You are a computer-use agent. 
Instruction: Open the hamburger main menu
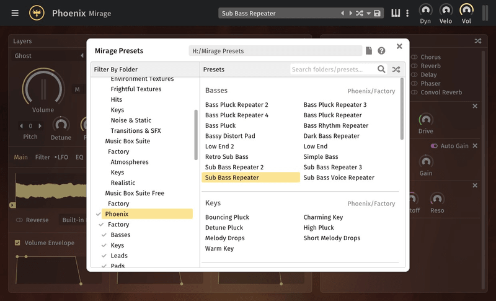click(x=15, y=13)
